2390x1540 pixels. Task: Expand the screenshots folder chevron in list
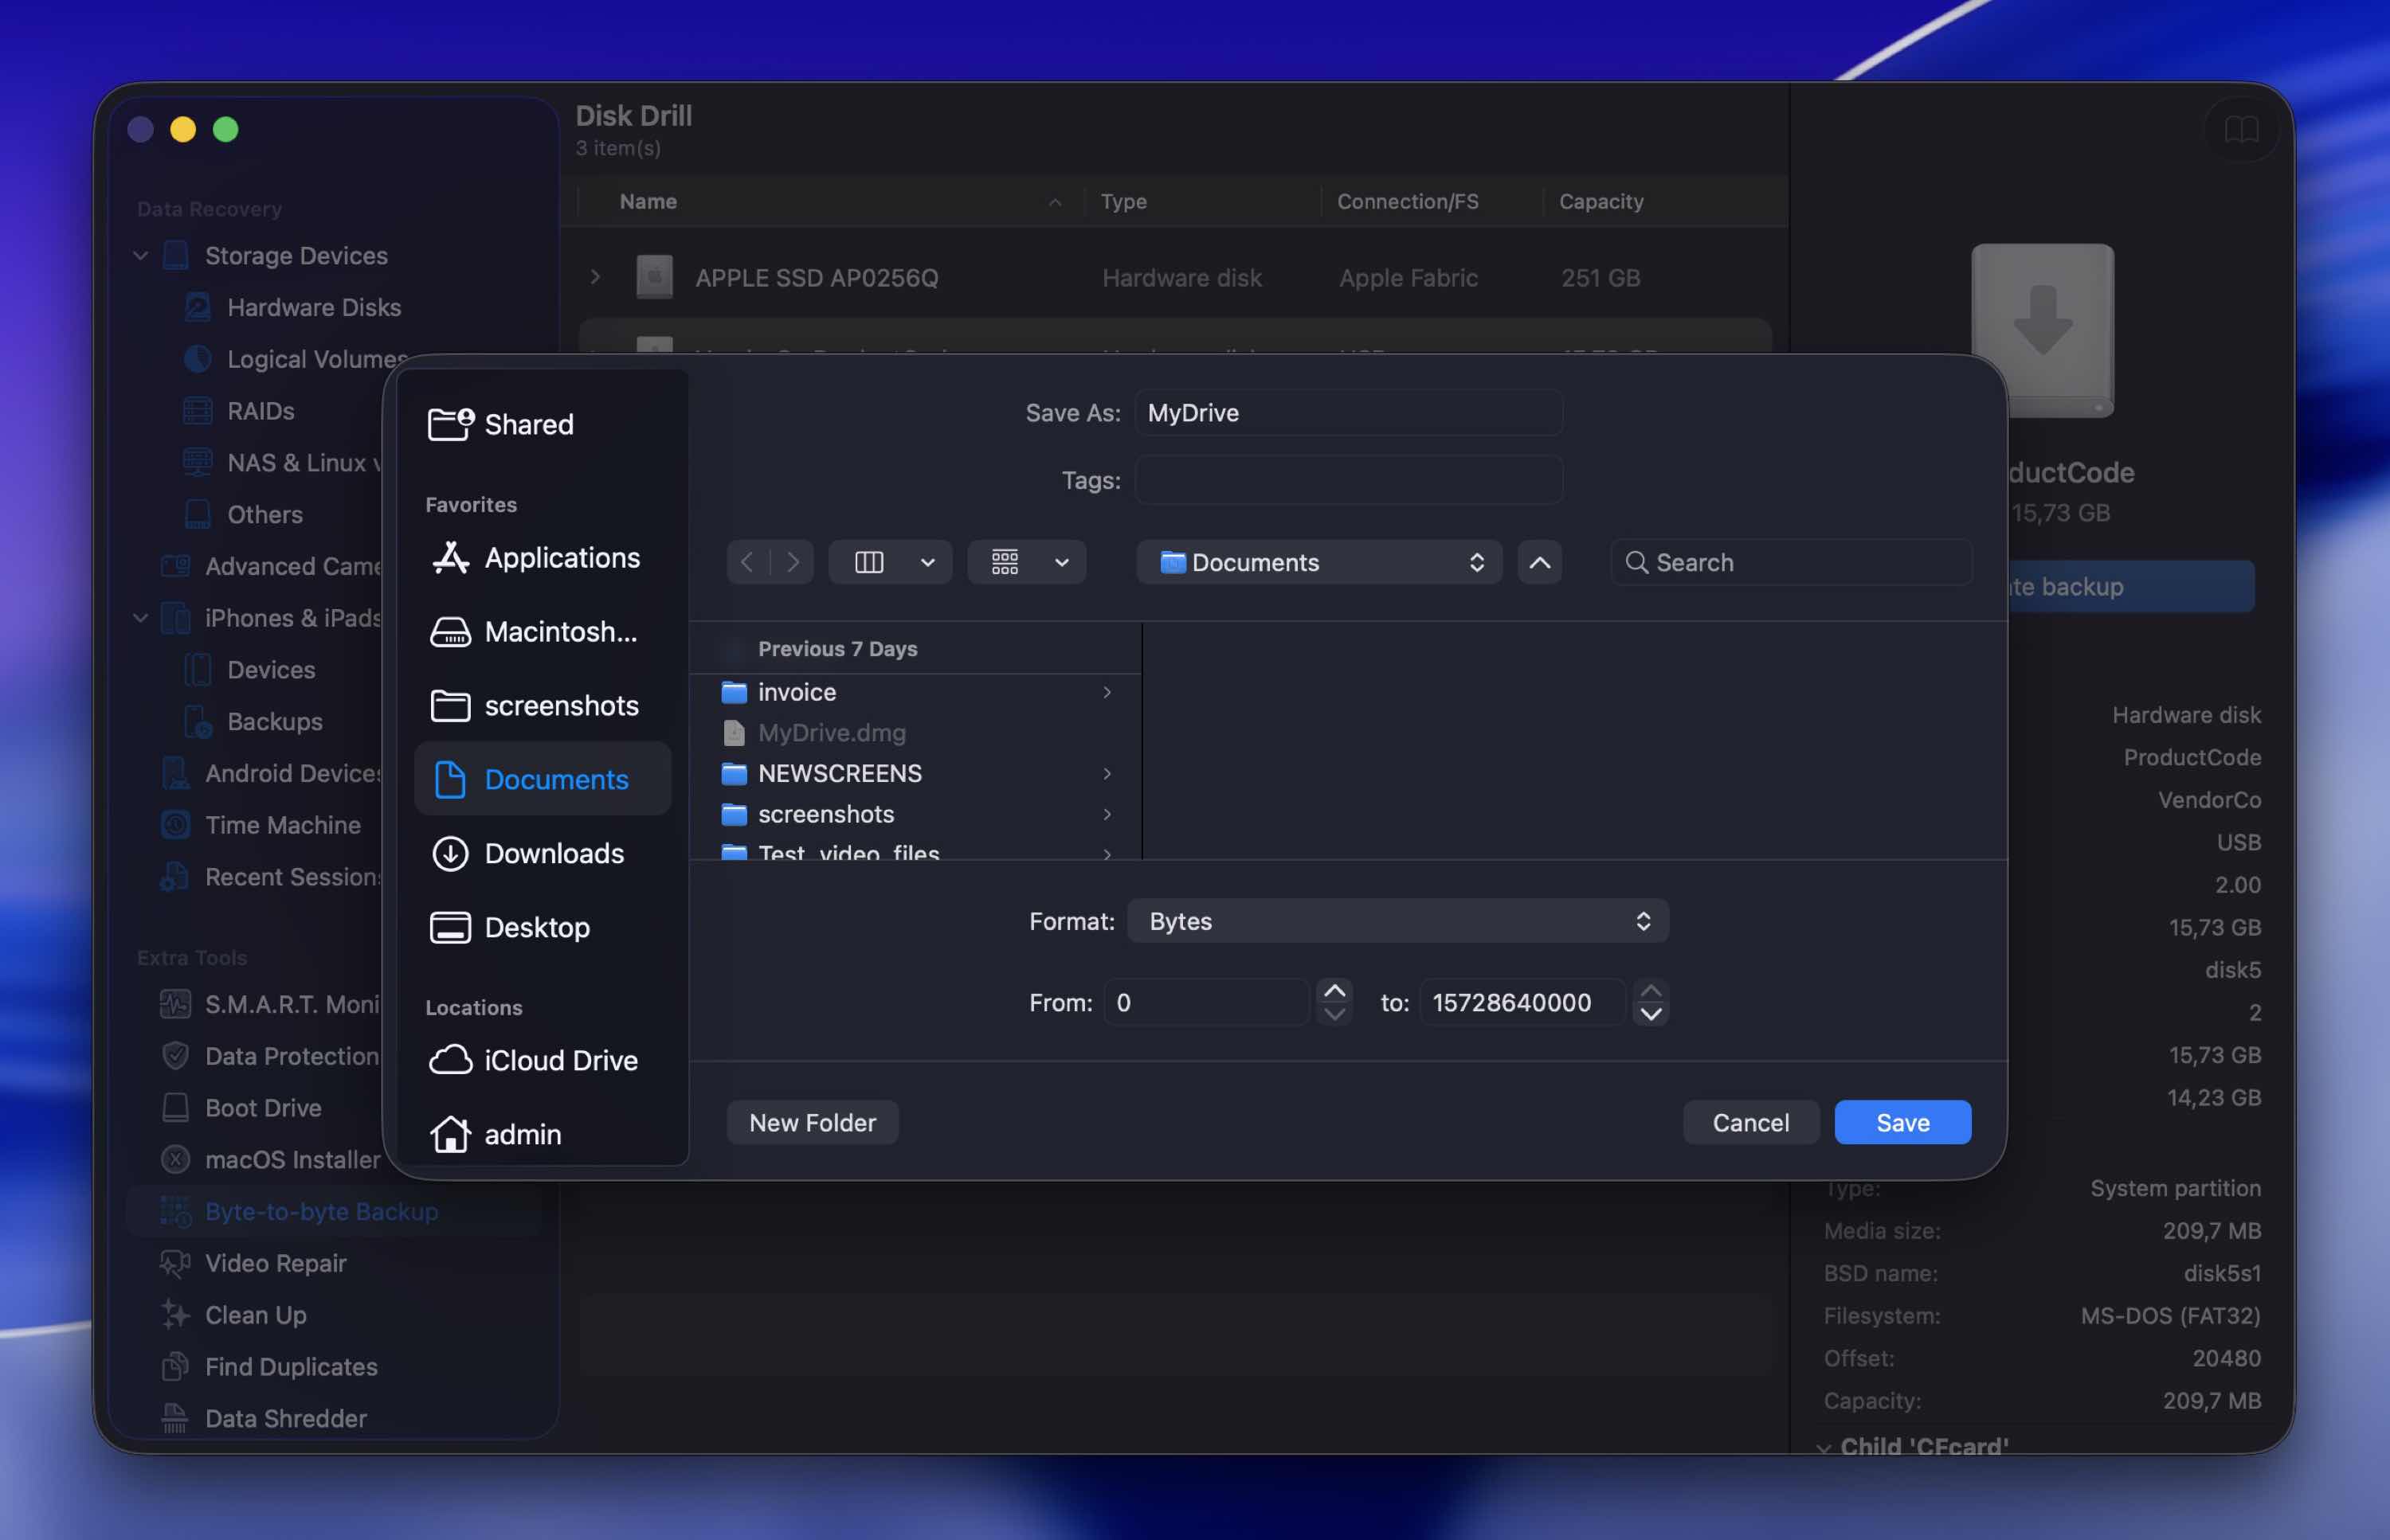click(1107, 814)
